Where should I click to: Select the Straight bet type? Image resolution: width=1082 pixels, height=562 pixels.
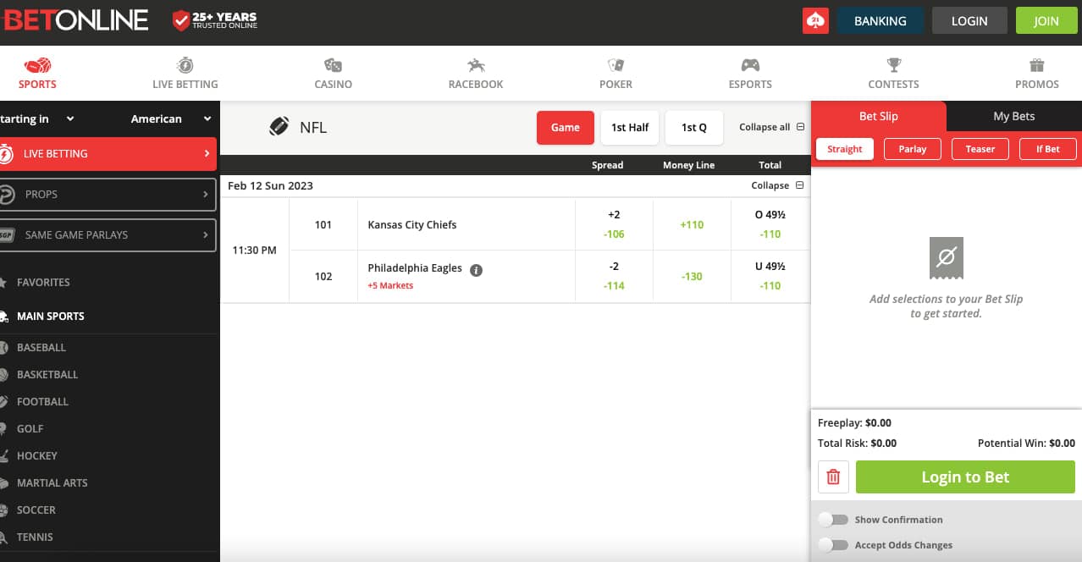[x=845, y=149]
